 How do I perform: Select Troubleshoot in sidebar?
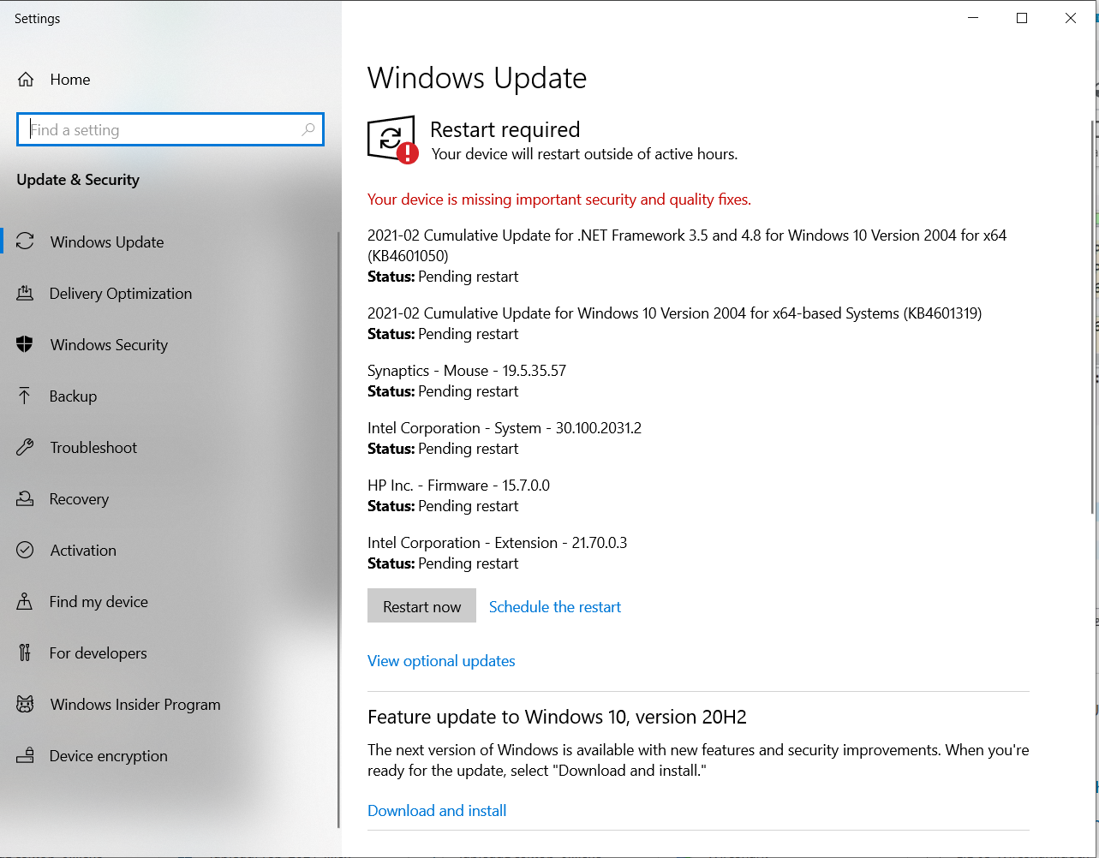point(170,447)
